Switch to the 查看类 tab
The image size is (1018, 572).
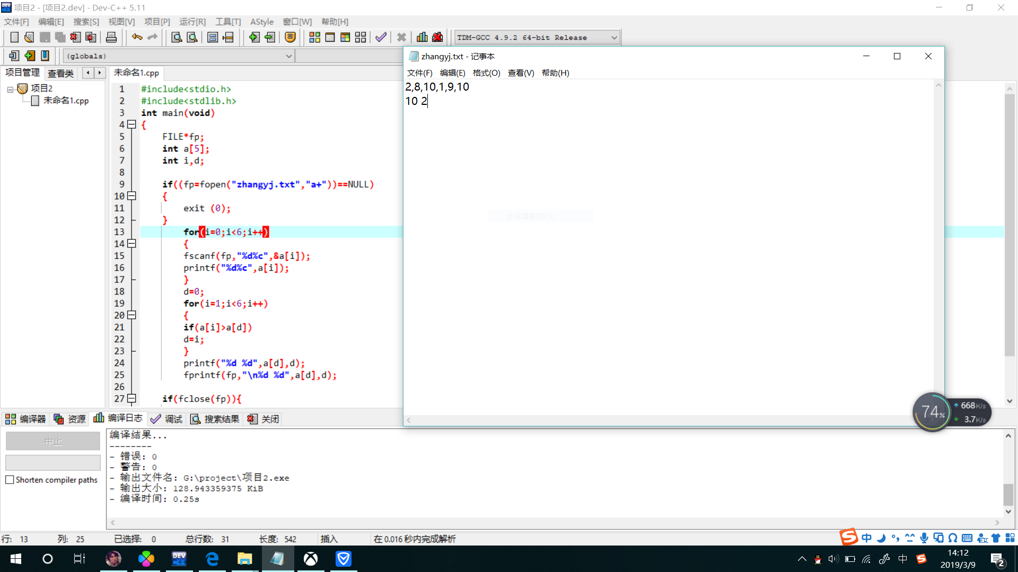click(60, 74)
